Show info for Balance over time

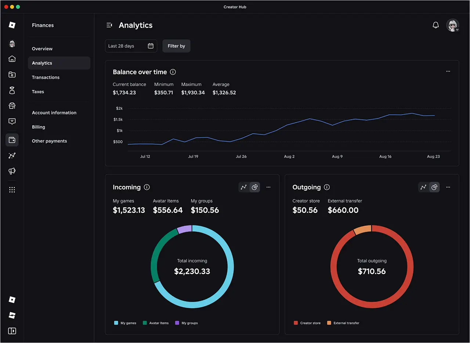(173, 72)
